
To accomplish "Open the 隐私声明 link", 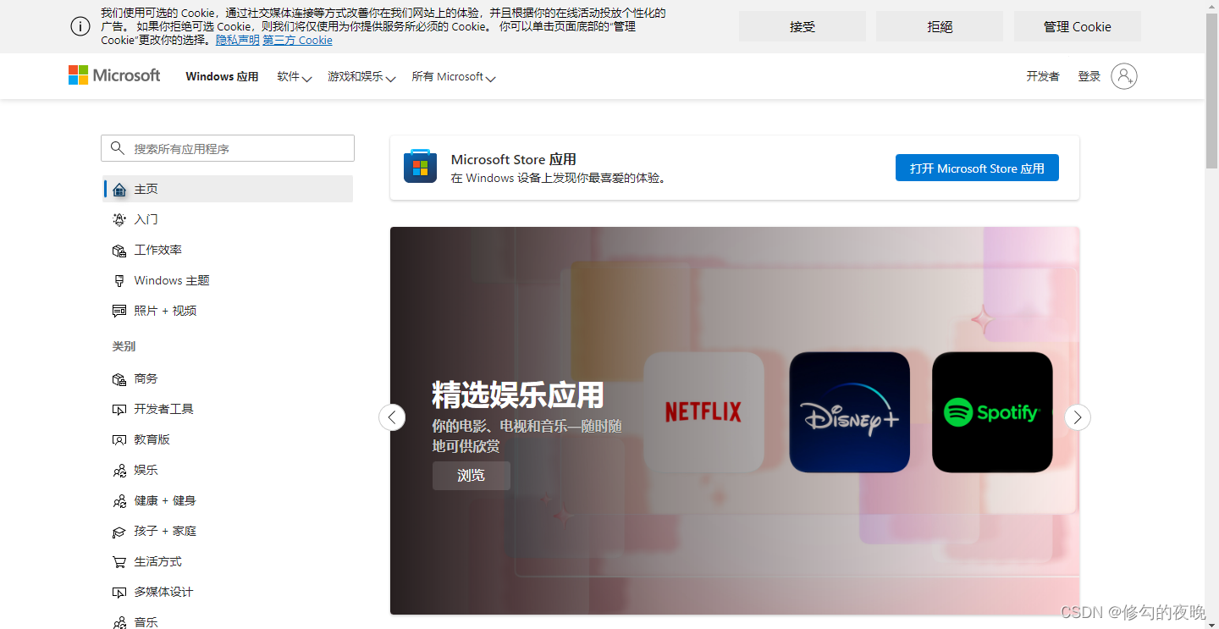I will point(238,40).
